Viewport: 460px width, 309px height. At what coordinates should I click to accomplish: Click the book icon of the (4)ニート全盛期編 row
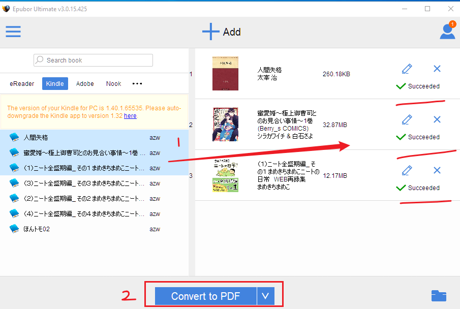[14, 213]
